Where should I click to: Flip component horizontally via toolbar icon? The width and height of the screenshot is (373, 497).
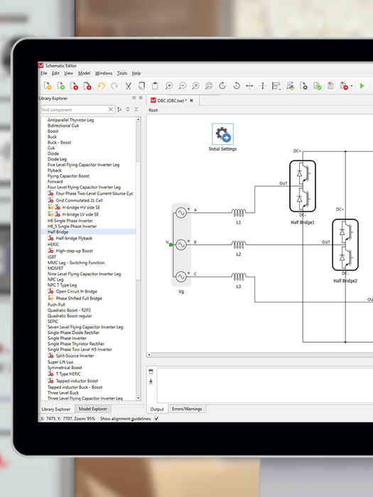[249, 86]
